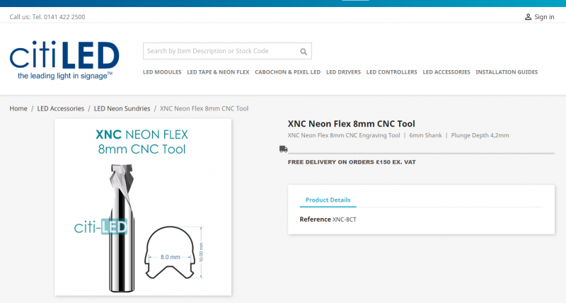Click the magnifying glass search icon
This screenshot has width=566, height=303.
click(x=304, y=52)
